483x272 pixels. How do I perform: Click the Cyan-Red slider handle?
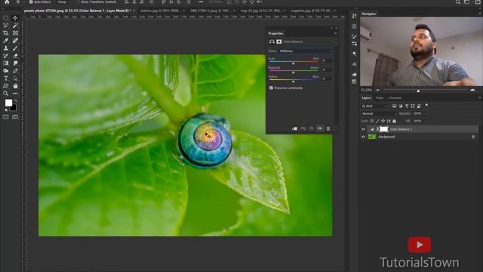point(294,63)
